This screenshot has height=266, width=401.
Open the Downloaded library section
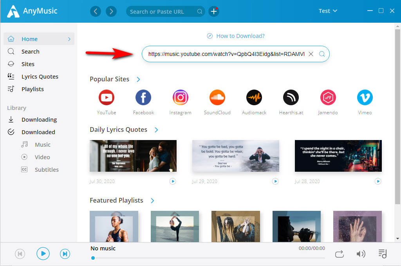click(x=39, y=132)
